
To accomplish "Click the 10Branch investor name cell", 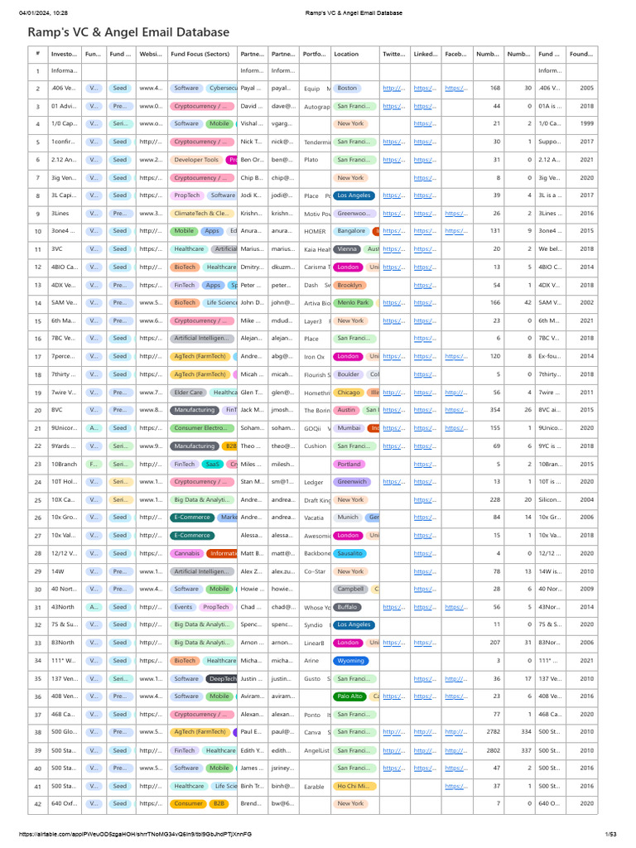I will (x=65, y=464).
